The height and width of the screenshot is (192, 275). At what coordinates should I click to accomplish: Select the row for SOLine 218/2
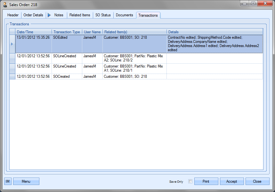coord(64,56)
